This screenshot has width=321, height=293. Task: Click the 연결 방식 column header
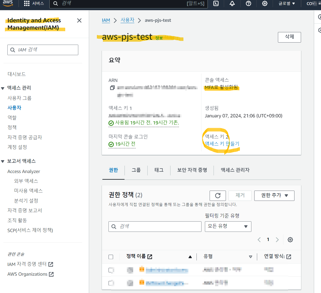(278, 257)
